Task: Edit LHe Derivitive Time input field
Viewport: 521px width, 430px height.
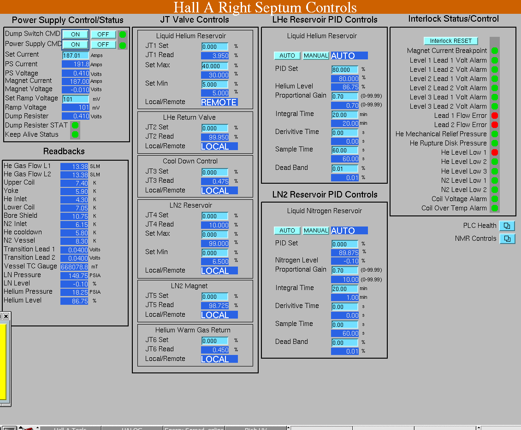Action: click(345, 133)
